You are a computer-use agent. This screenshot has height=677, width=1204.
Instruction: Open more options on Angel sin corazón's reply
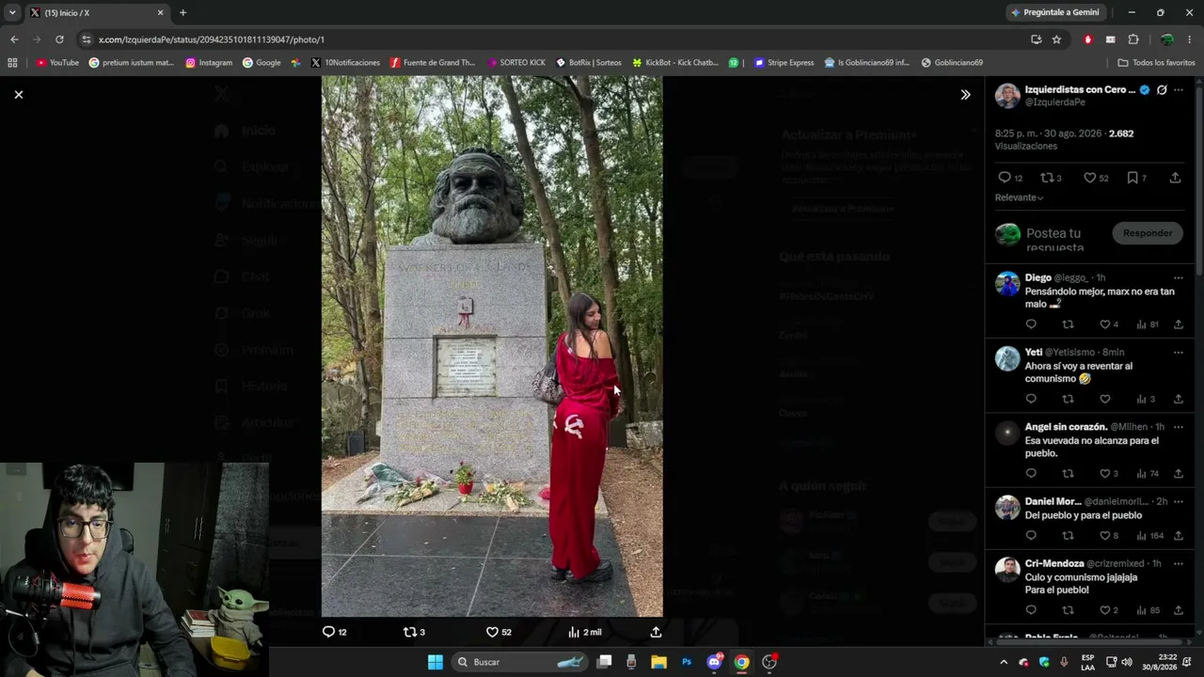[x=1179, y=427]
